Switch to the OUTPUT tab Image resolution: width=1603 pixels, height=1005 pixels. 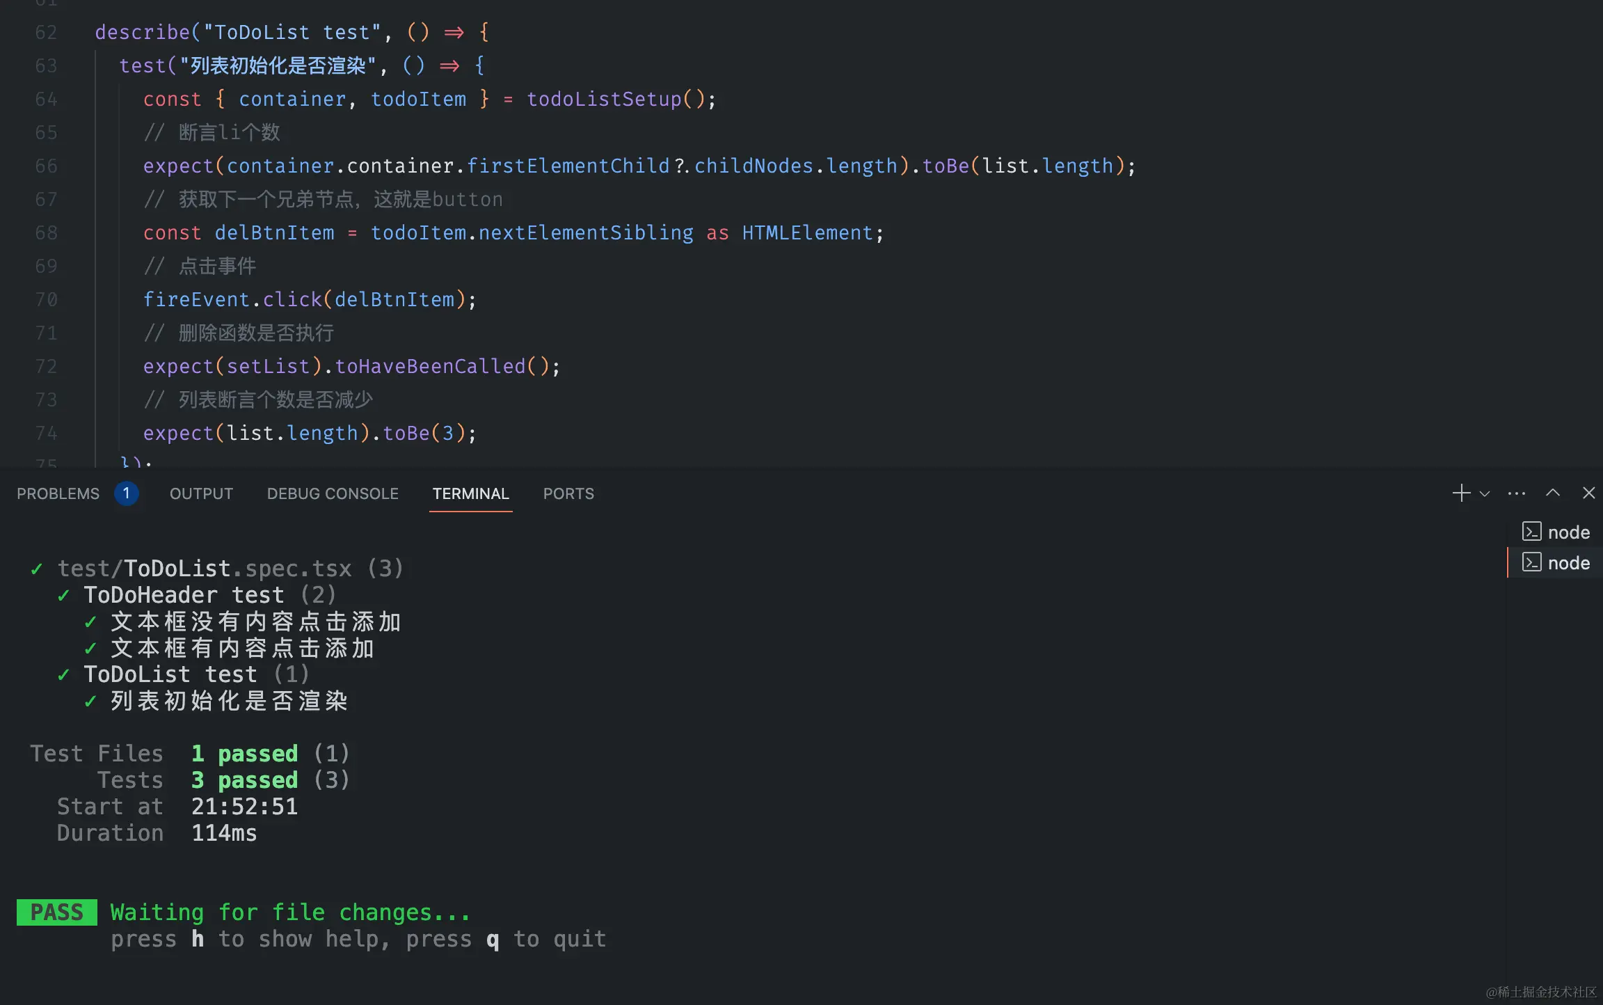coord(201,493)
